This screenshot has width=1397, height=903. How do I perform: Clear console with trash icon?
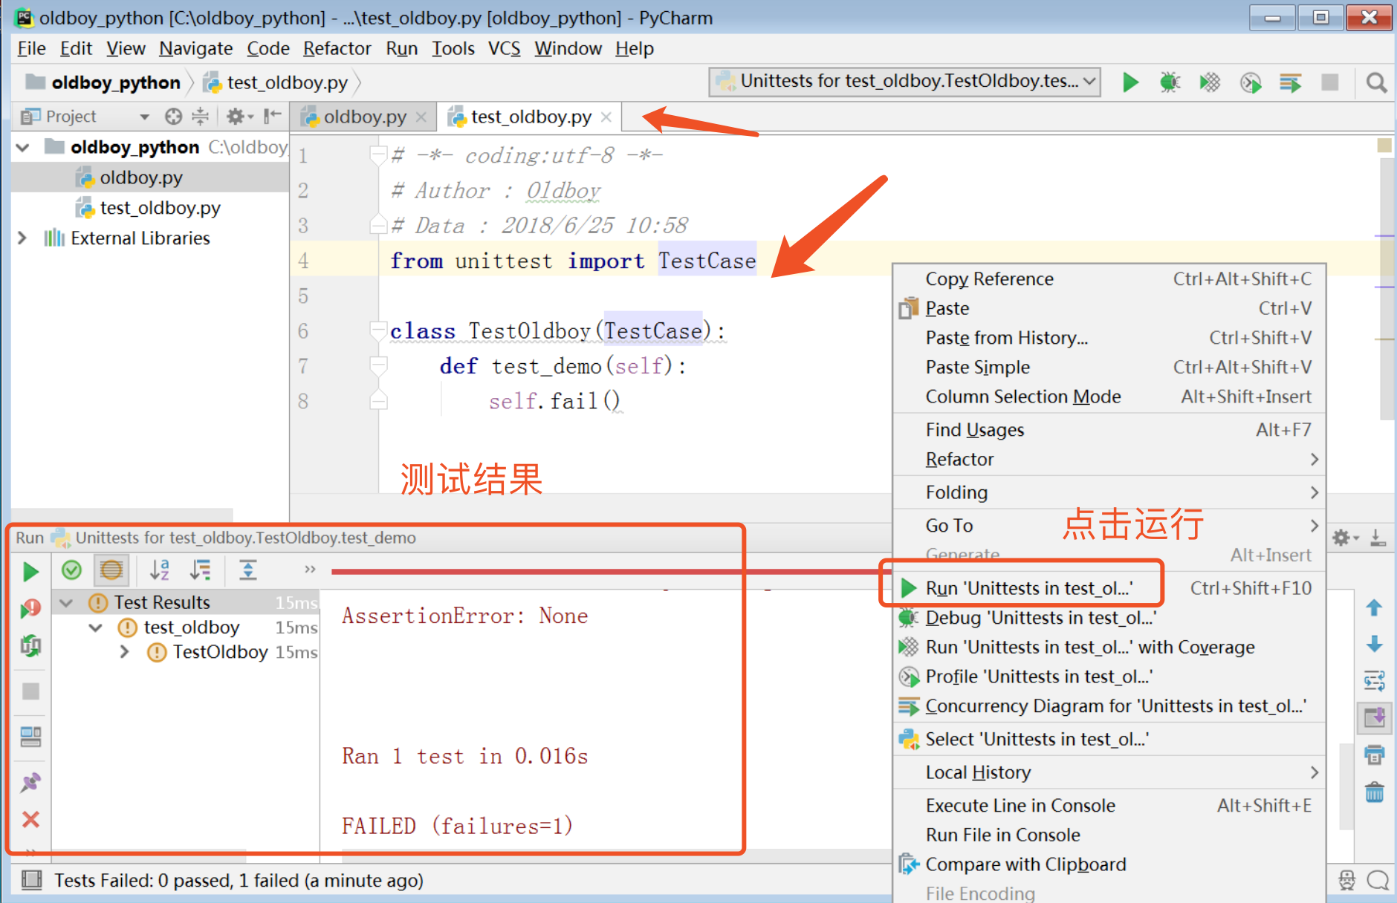[x=1374, y=792]
